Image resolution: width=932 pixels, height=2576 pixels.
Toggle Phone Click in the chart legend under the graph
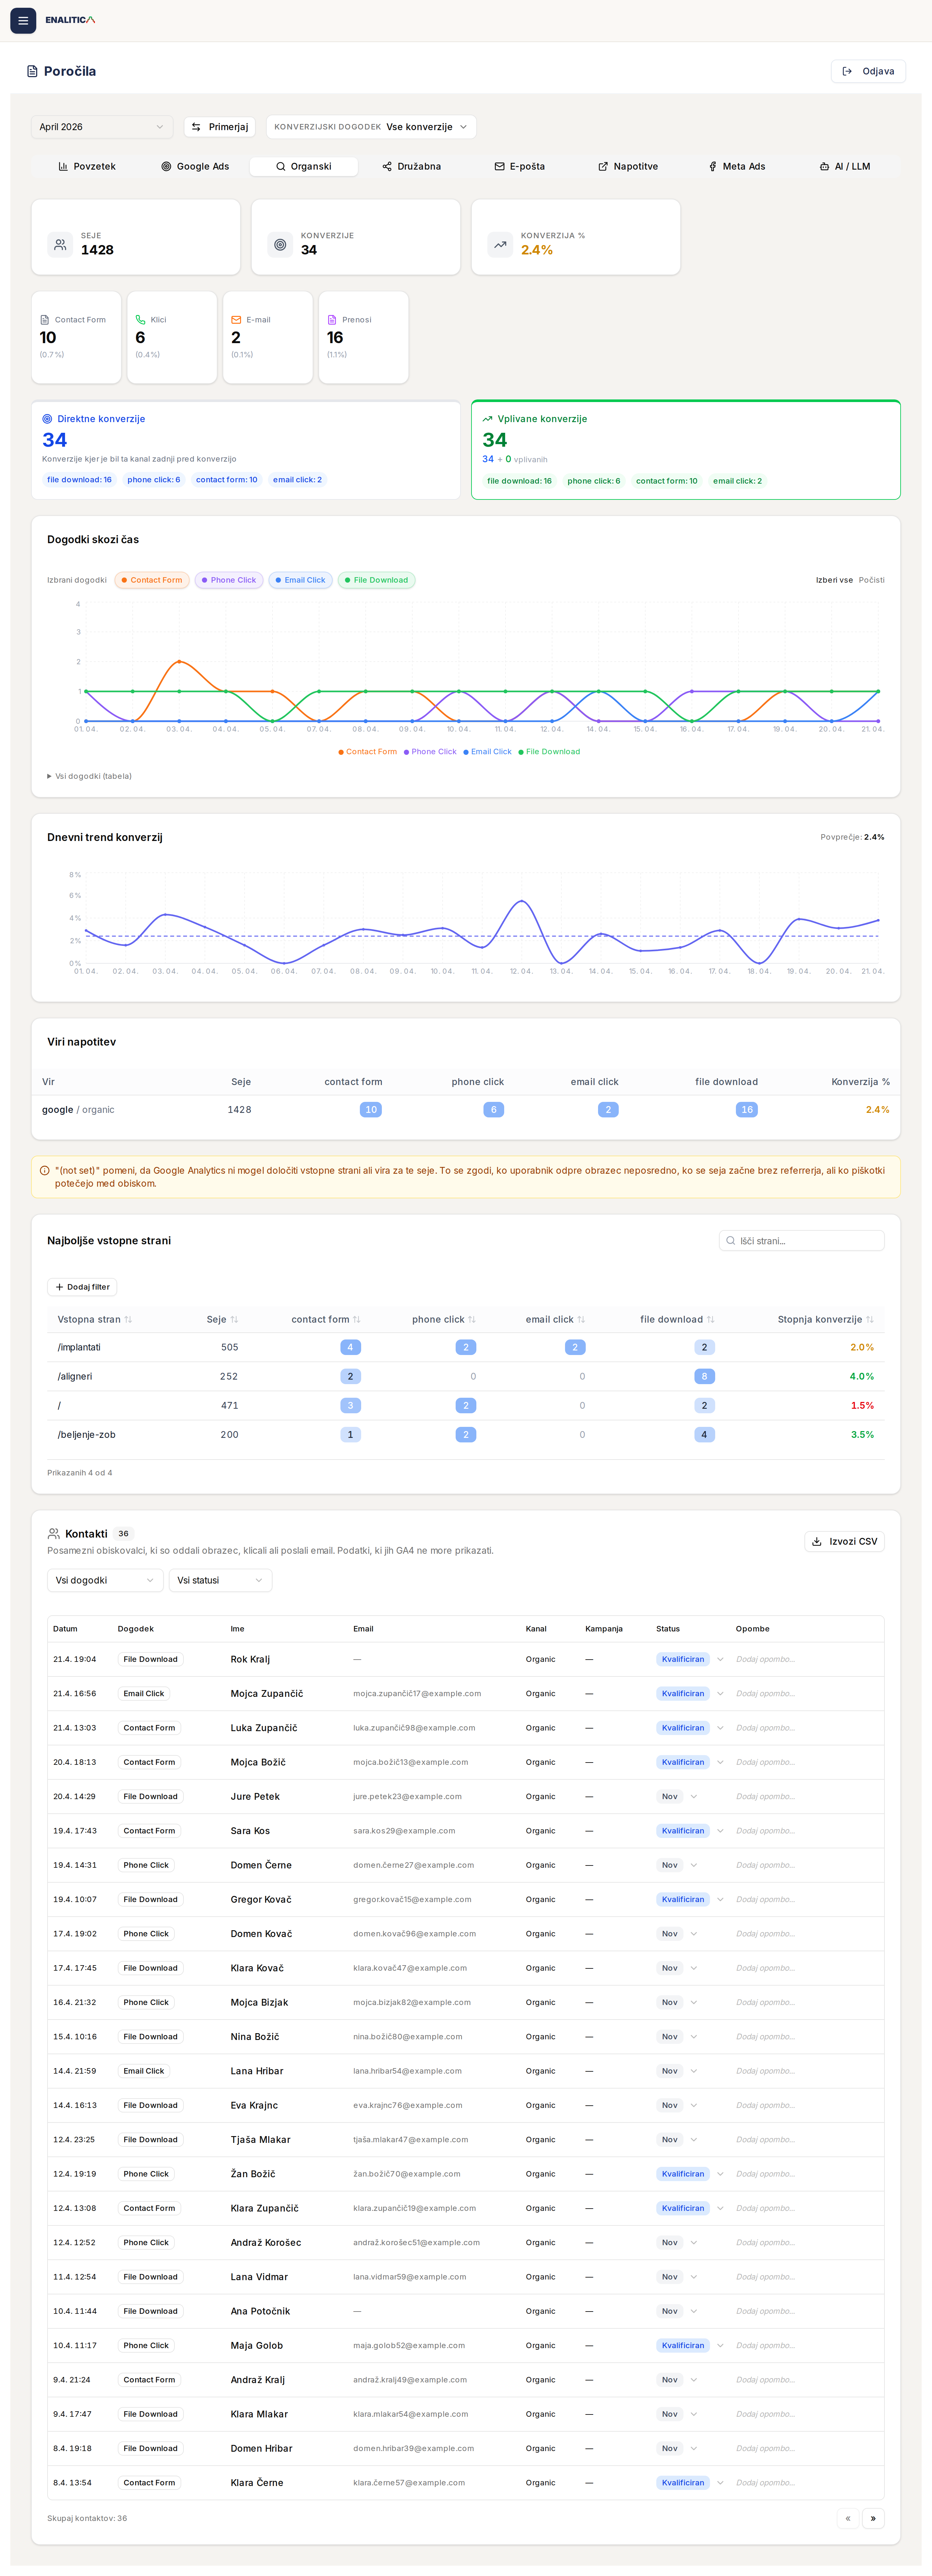[430, 752]
